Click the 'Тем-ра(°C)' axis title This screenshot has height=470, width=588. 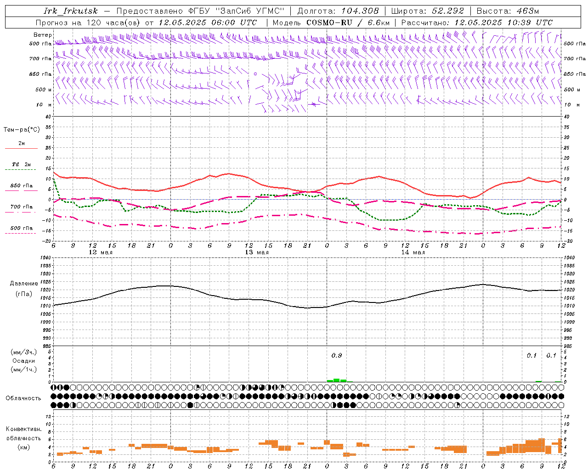[22, 130]
